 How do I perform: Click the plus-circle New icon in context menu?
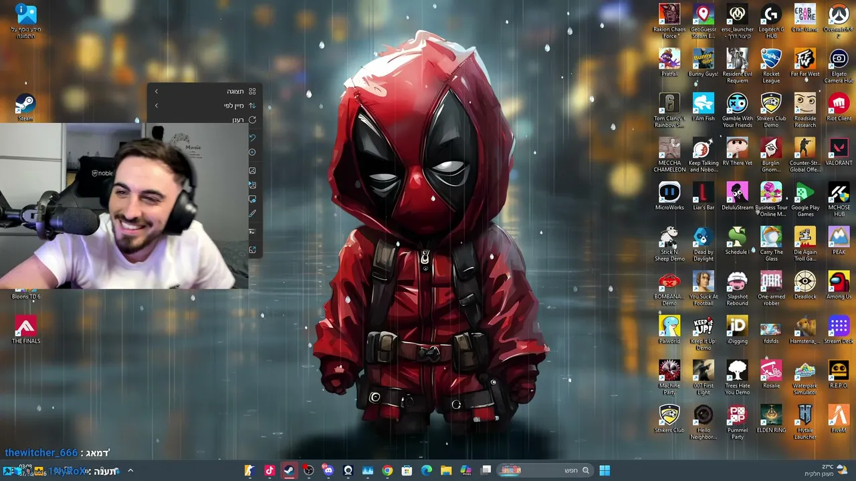(x=252, y=152)
